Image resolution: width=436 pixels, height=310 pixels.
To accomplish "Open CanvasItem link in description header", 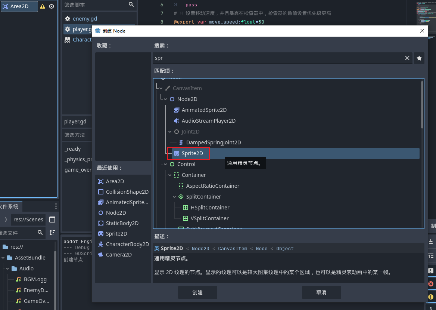I will coord(233,248).
